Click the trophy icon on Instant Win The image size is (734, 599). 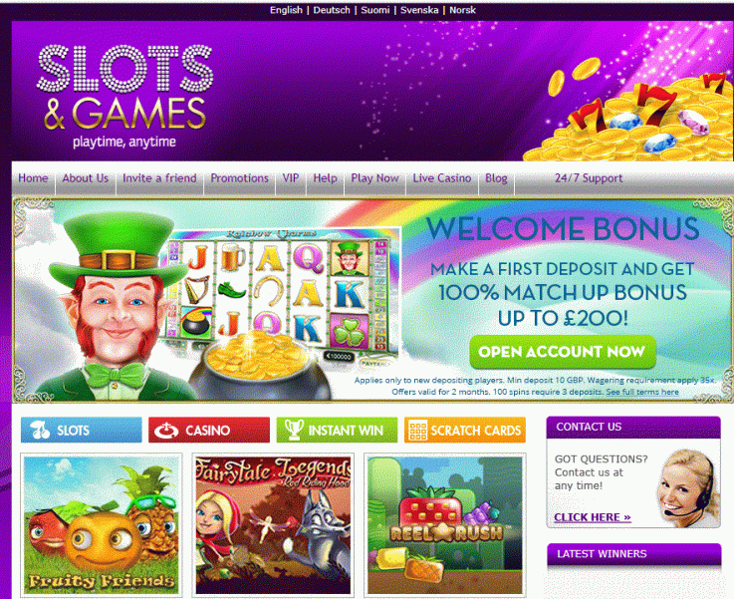pos(294,430)
